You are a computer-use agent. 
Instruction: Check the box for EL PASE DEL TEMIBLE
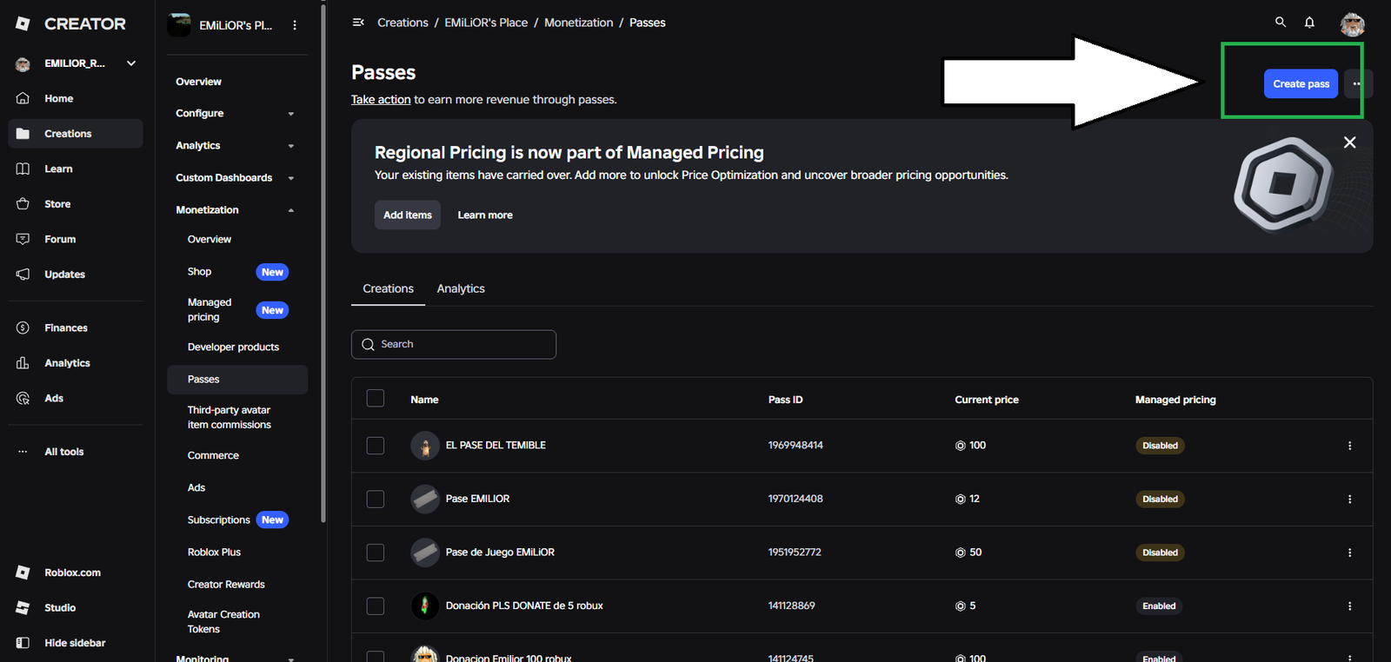click(x=376, y=446)
